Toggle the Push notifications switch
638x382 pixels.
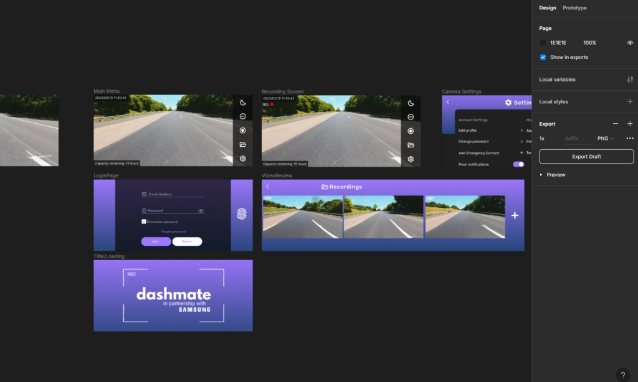tap(518, 164)
